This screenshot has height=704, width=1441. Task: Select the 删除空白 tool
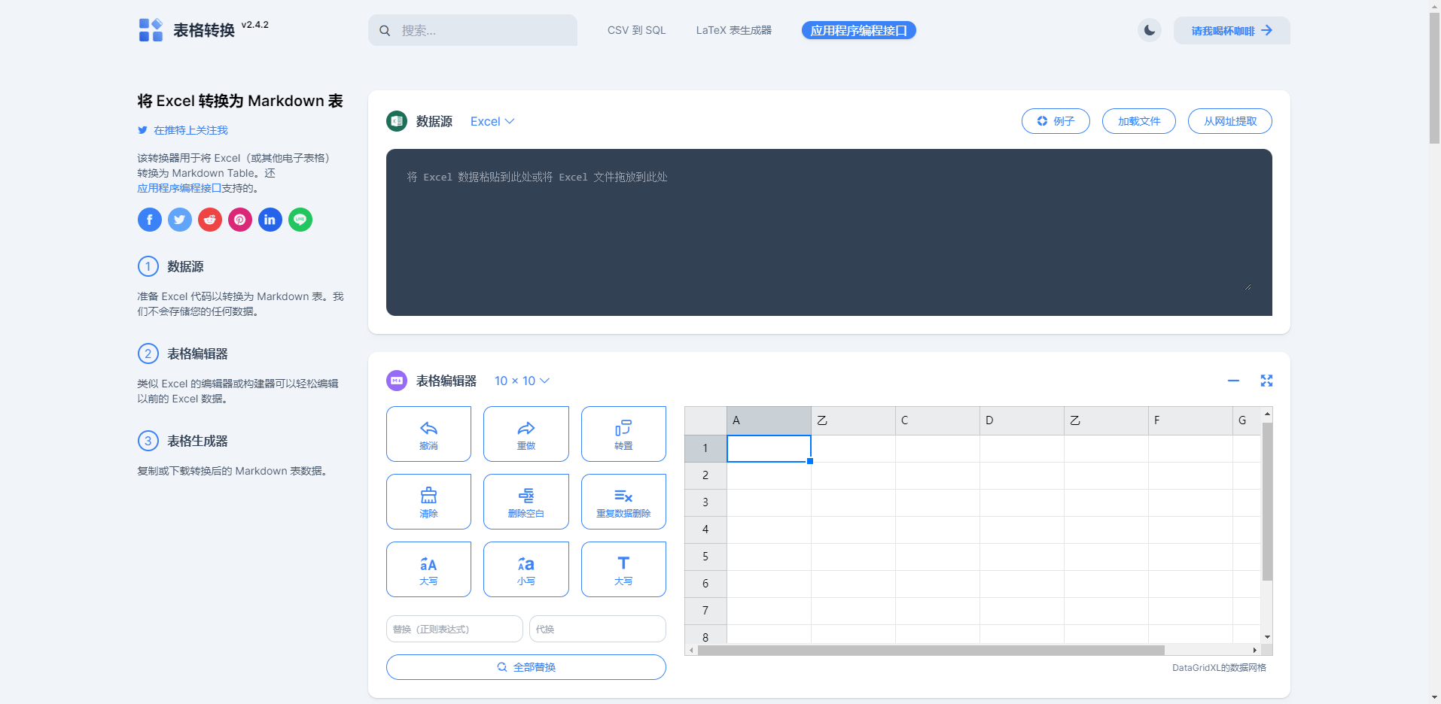[526, 501]
